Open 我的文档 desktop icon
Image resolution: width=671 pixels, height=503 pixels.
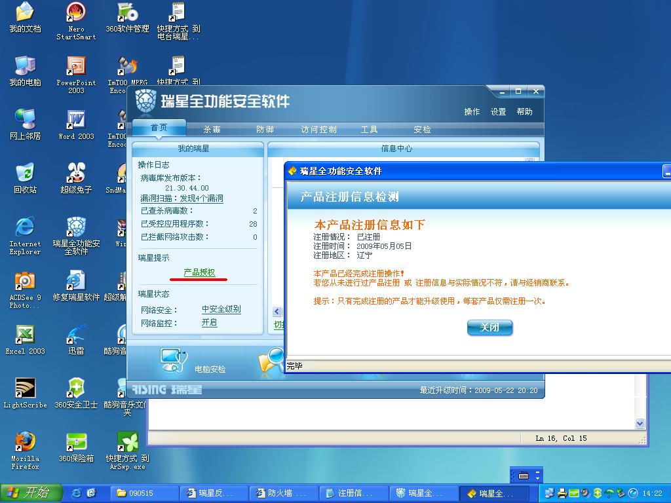coord(25,18)
